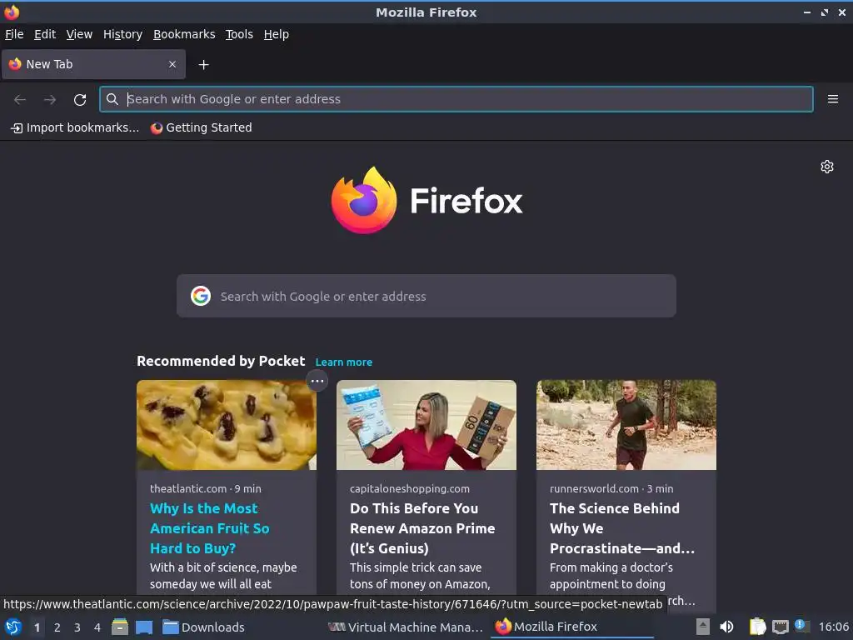Go forward using the forward arrow
Image resolution: width=853 pixels, height=640 pixels.
(x=50, y=100)
